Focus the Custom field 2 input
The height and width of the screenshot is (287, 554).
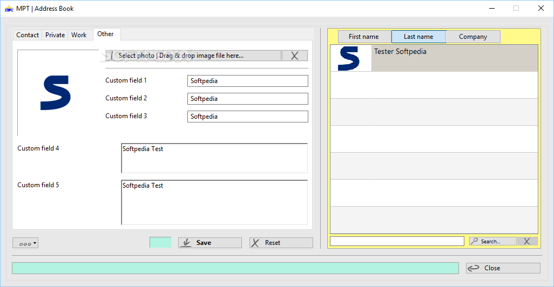click(248, 99)
